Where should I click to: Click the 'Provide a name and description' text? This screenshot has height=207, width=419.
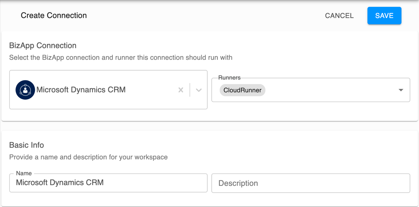[88, 157]
